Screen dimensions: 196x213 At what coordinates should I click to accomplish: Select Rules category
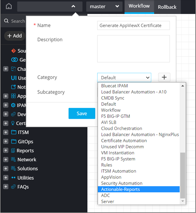[139, 165]
